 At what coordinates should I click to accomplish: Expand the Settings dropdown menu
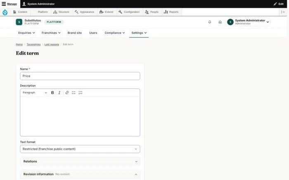tap(139, 33)
